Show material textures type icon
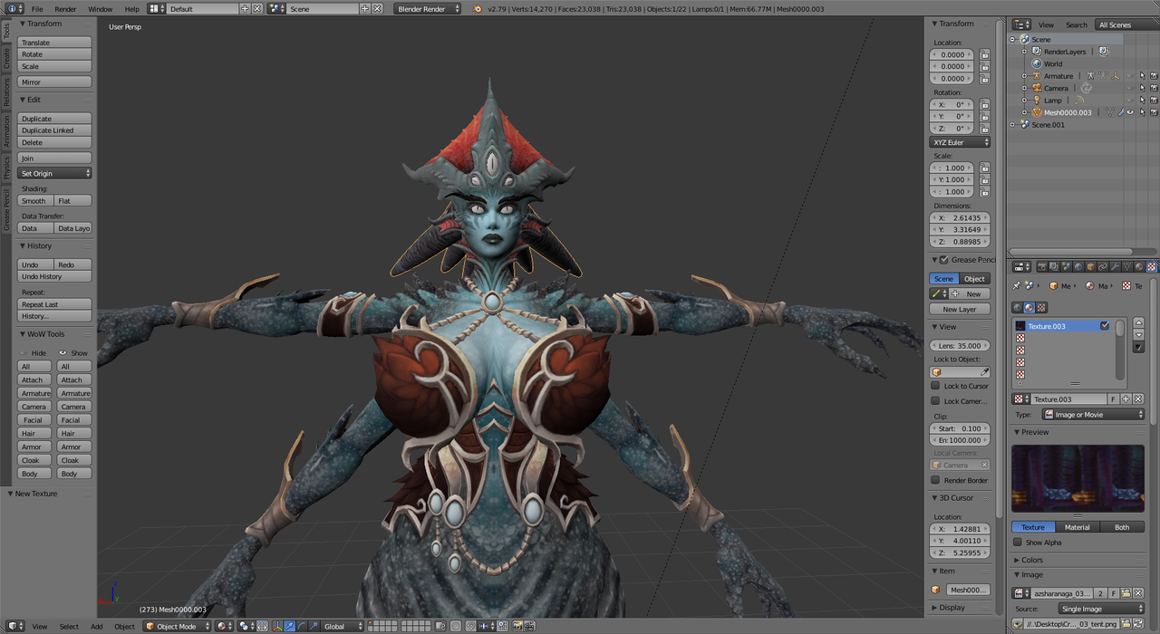This screenshot has width=1160, height=634. pyautogui.click(x=1029, y=307)
